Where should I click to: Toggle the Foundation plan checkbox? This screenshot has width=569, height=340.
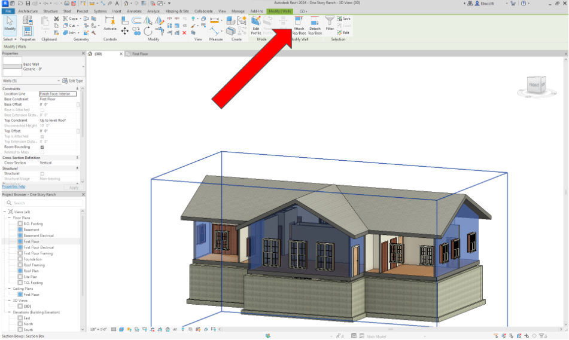(20, 259)
